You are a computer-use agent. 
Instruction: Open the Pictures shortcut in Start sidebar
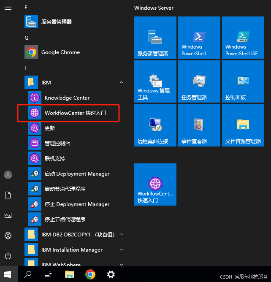8,215
